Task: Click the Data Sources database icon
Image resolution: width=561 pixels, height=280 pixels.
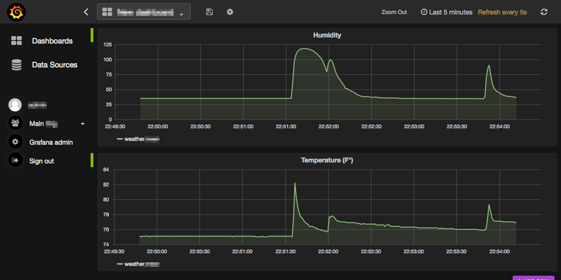Action: (x=16, y=65)
